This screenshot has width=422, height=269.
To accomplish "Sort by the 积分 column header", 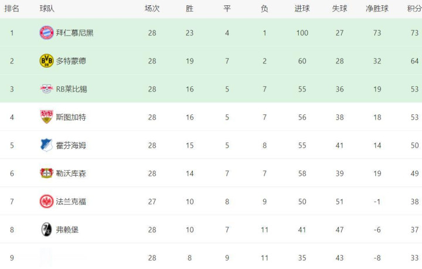I will point(414,9).
